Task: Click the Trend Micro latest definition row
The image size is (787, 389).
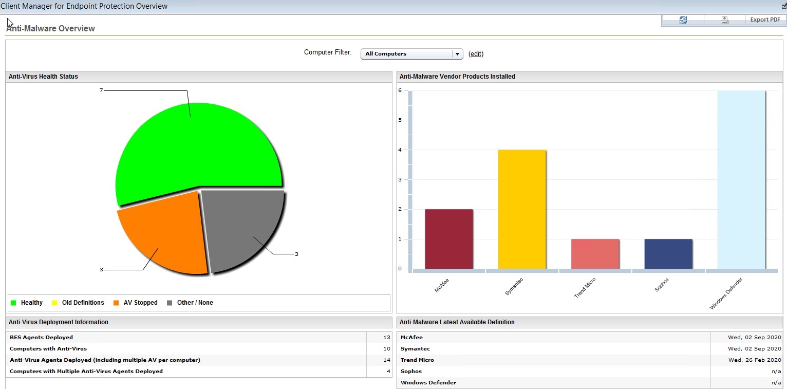Action: click(590, 360)
